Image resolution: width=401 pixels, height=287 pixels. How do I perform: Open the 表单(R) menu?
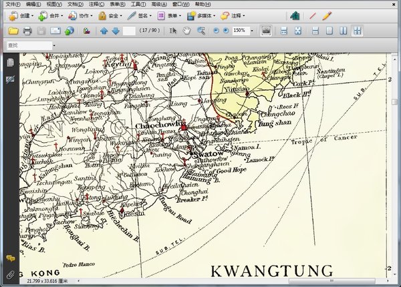pos(118,4)
